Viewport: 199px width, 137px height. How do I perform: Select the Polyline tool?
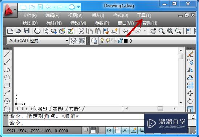point(7,70)
